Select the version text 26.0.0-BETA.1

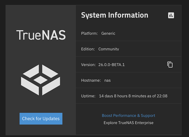112,65
